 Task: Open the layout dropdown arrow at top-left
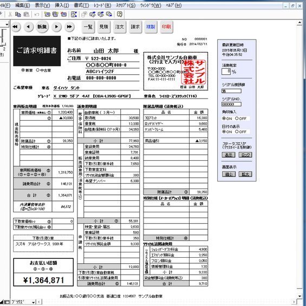pos(7,24)
